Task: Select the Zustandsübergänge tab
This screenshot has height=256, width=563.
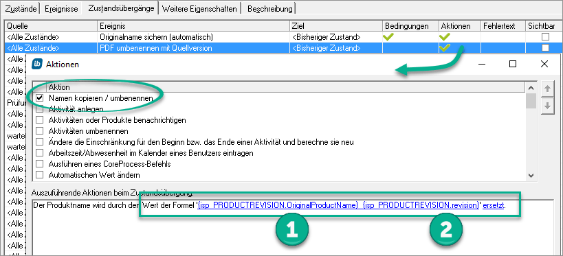Action: pyautogui.click(x=122, y=8)
